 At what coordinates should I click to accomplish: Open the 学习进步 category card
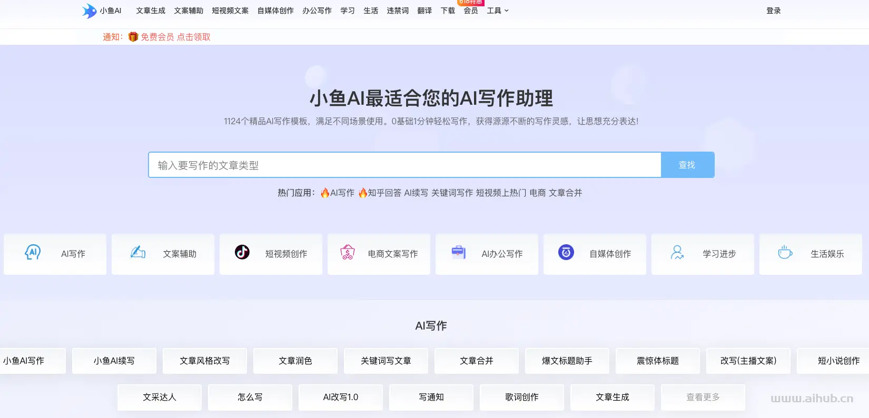tap(703, 254)
